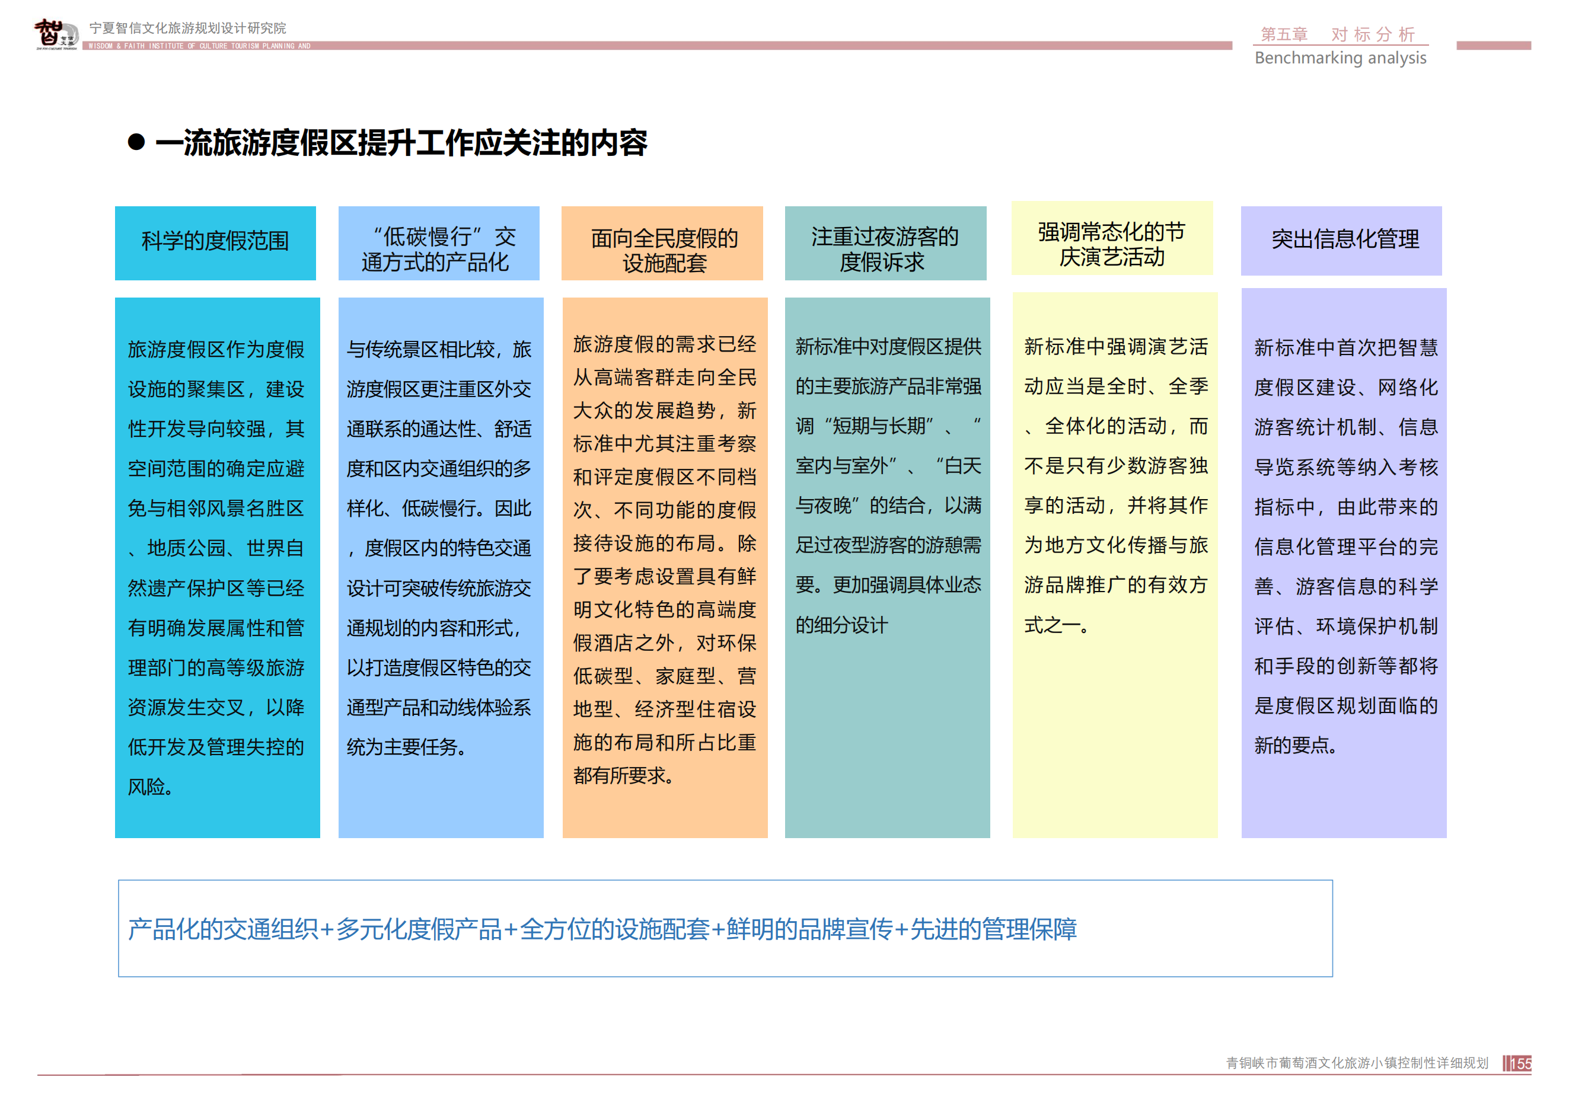
Task: Click the blue 低碳慢行 header block
Action: tap(439, 242)
